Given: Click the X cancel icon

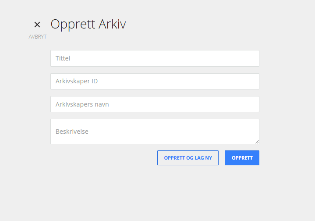Looking at the screenshot, I should [37, 25].
